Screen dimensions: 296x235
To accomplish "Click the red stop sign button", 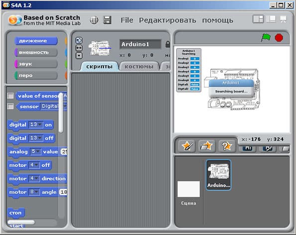I will point(279,38).
